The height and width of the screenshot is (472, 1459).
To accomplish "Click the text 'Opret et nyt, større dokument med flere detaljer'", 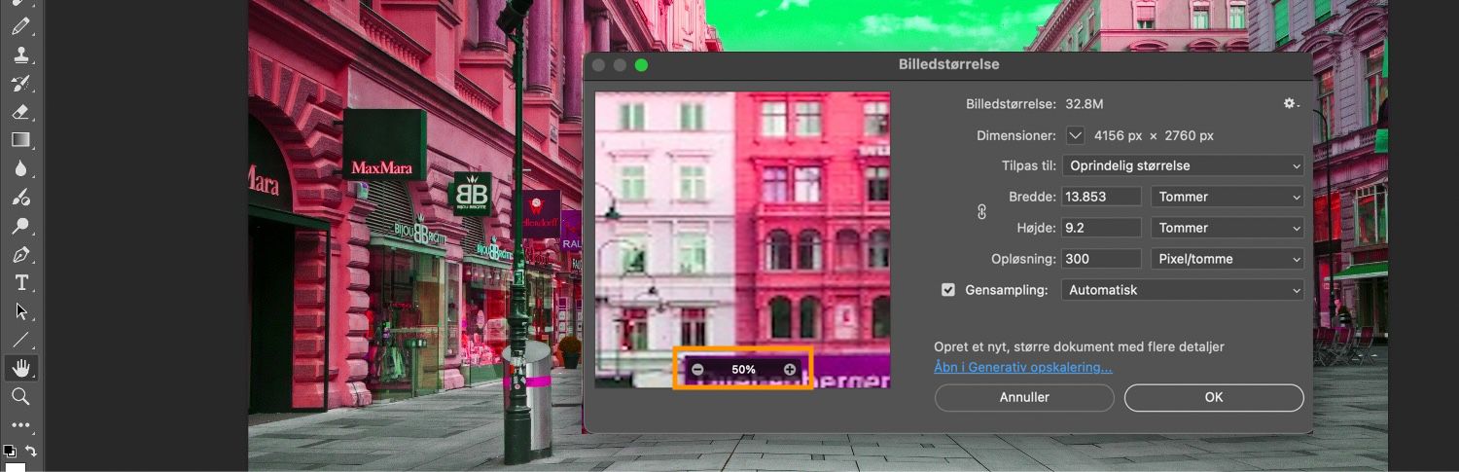I will tap(1079, 346).
